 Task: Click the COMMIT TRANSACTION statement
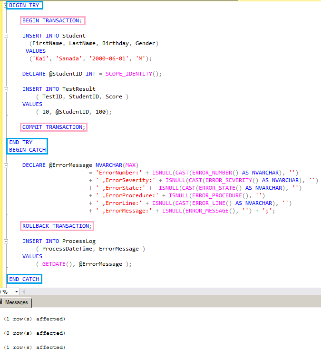click(x=54, y=127)
